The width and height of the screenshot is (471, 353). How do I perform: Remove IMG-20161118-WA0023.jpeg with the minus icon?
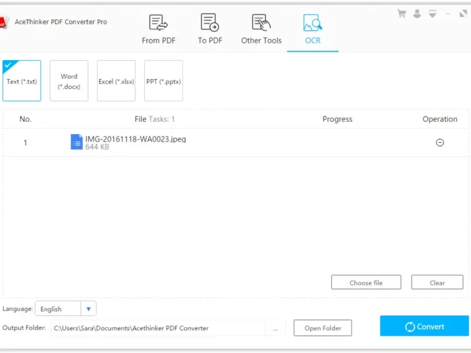(440, 142)
